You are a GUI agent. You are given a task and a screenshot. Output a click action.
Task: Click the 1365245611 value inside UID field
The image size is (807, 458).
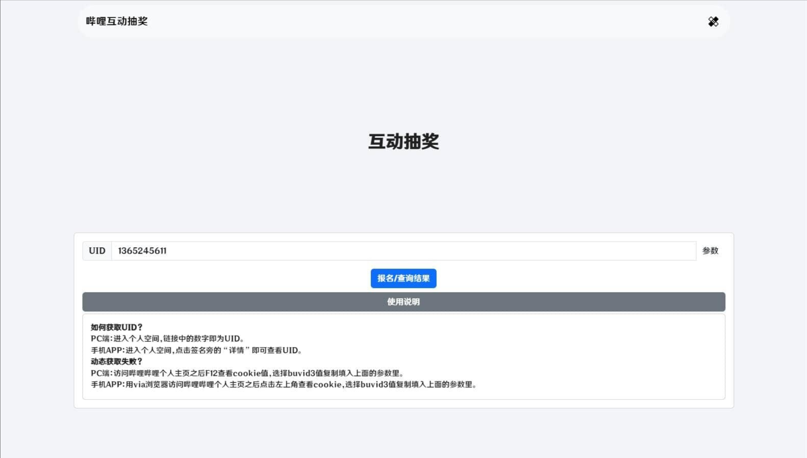pos(142,251)
